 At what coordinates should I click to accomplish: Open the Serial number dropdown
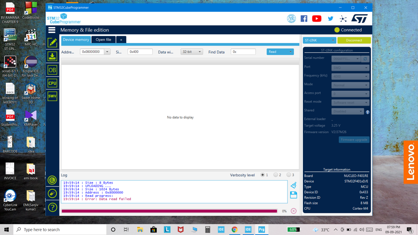coord(346,59)
